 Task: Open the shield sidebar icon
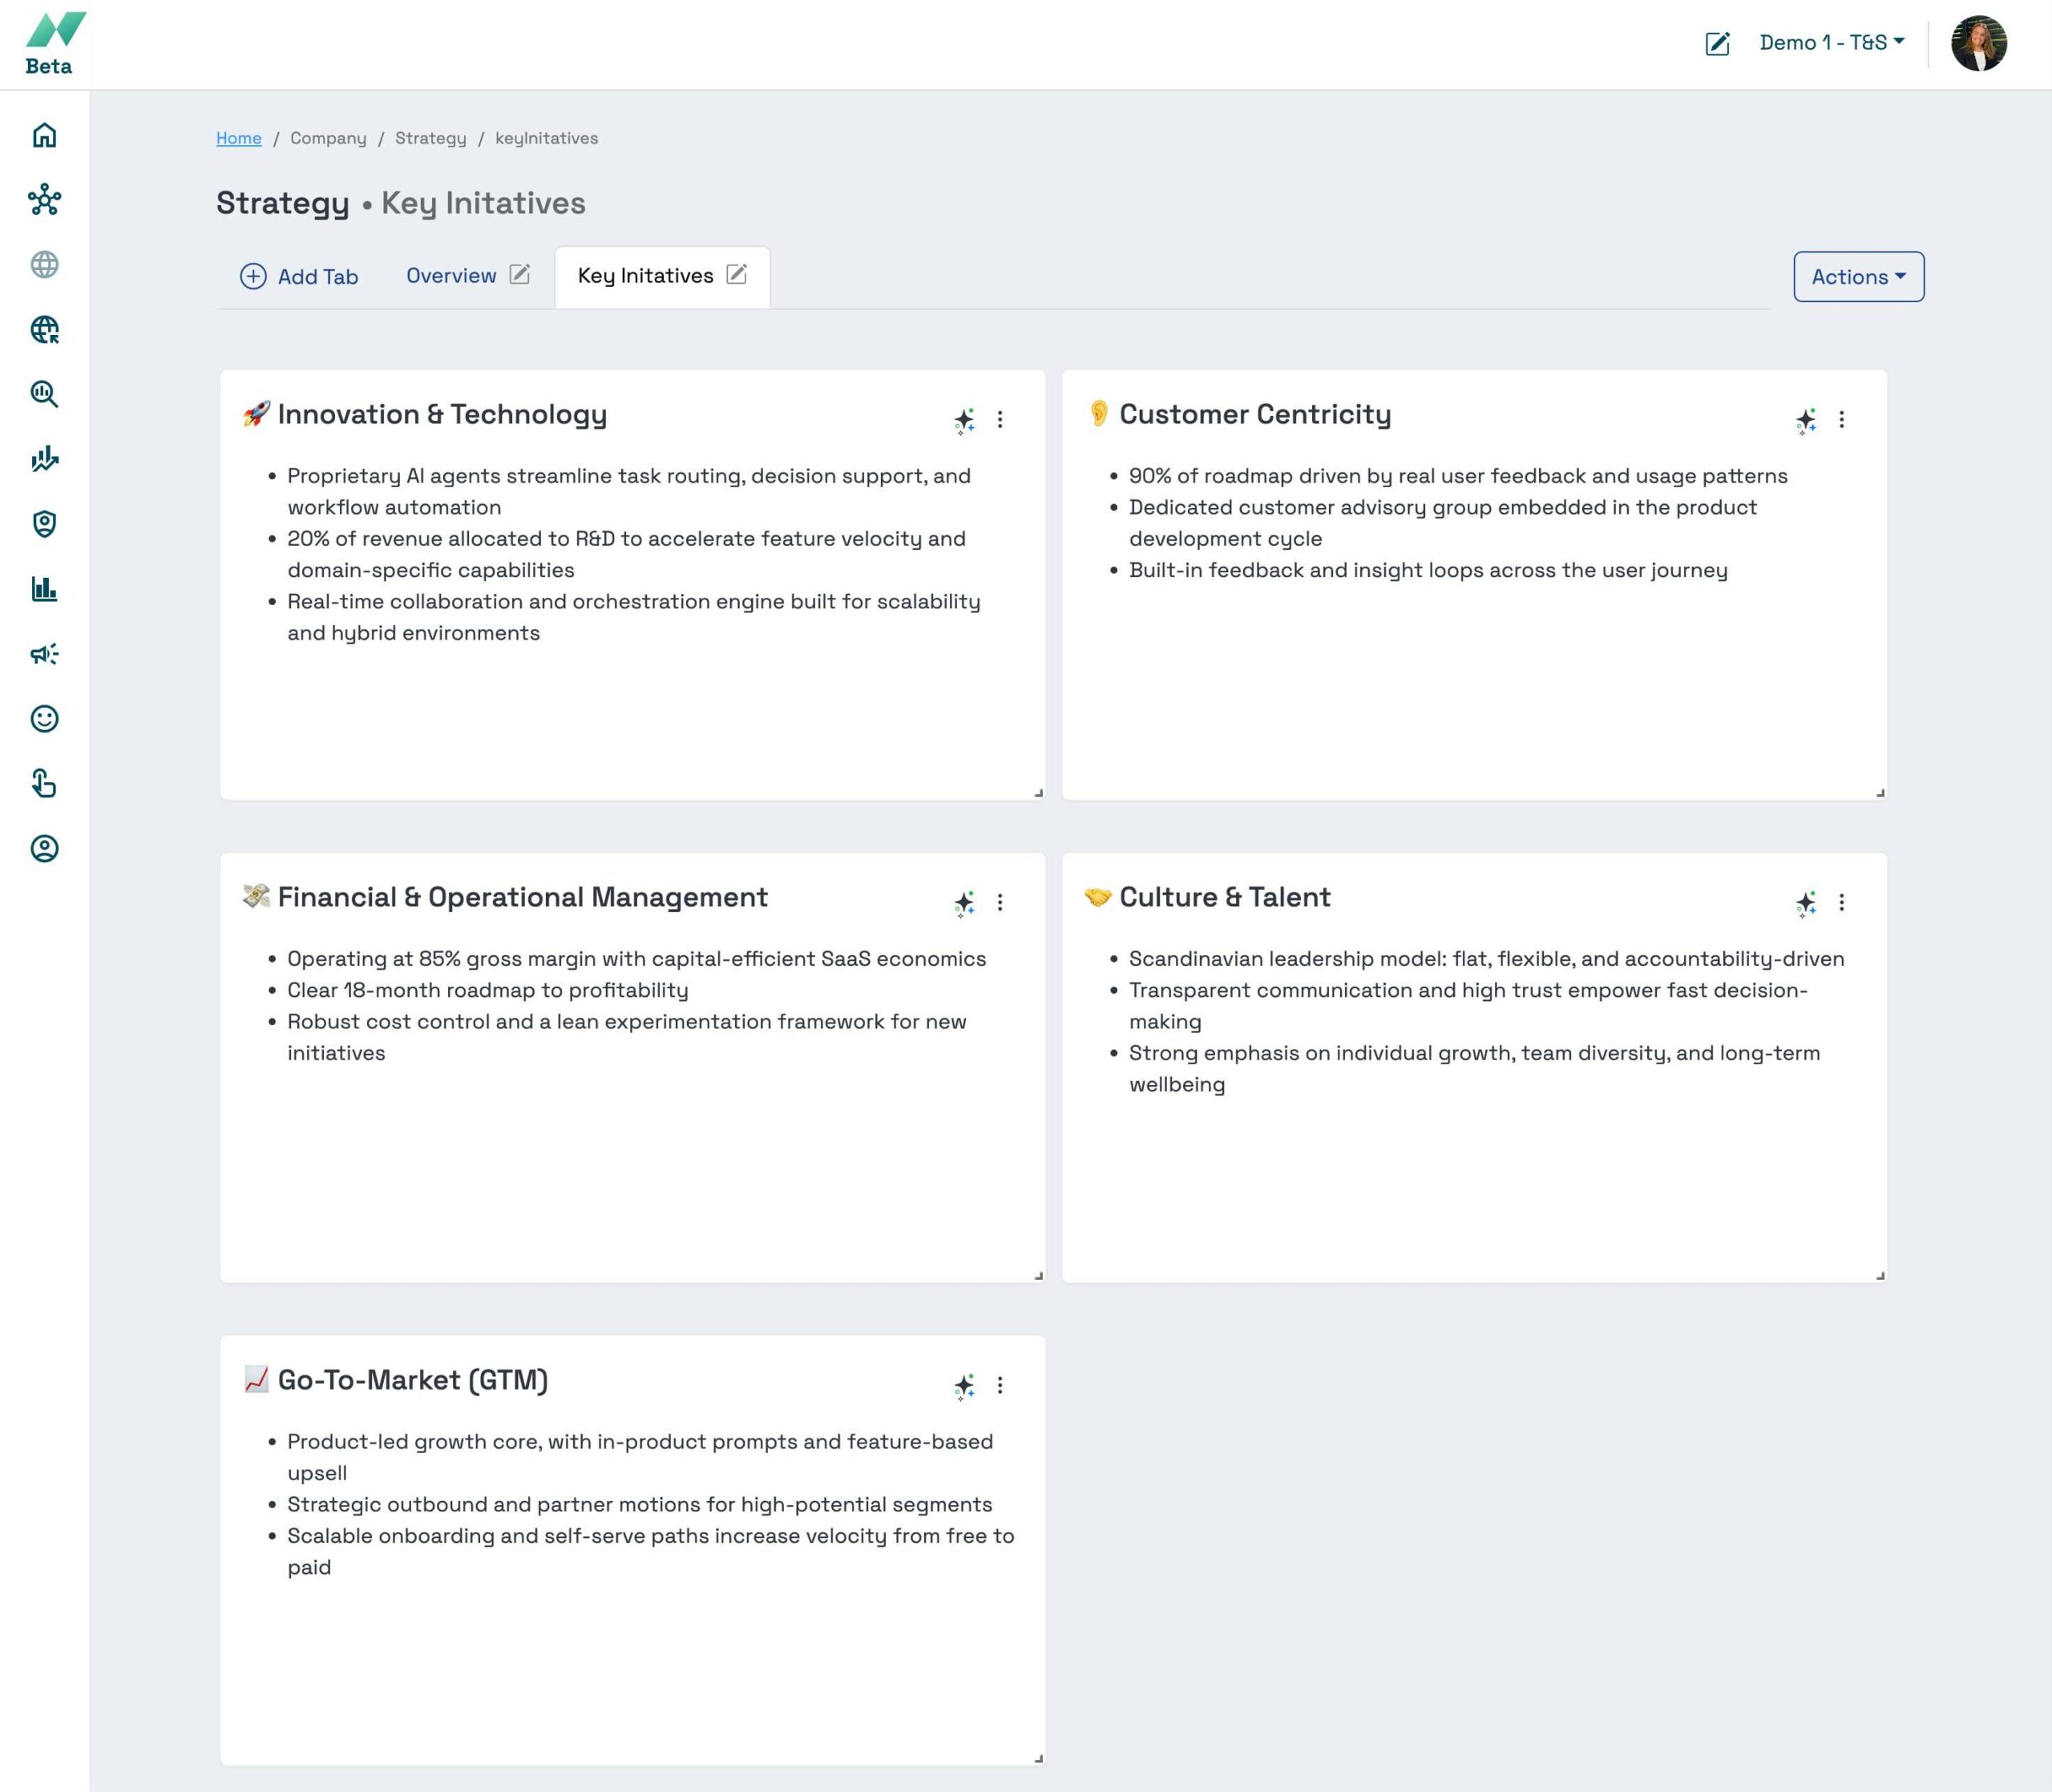(44, 524)
